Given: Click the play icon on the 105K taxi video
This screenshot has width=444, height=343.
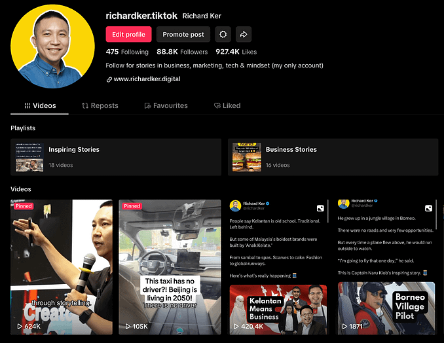Looking at the screenshot, I should 128,325.
